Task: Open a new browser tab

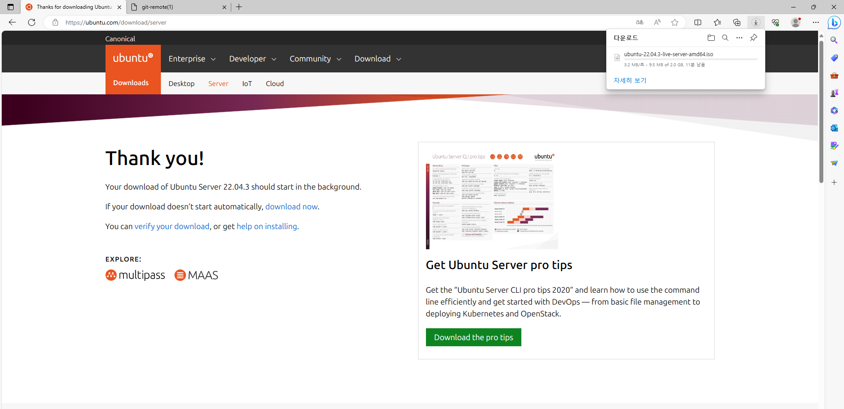Action: click(x=239, y=7)
